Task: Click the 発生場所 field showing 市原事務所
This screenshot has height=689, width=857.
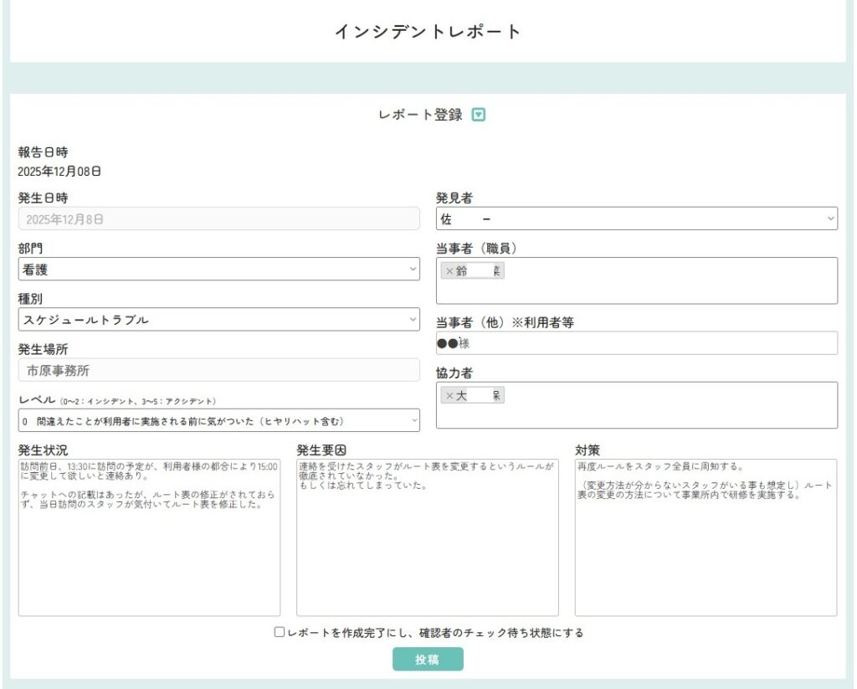Action: [218, 370]
